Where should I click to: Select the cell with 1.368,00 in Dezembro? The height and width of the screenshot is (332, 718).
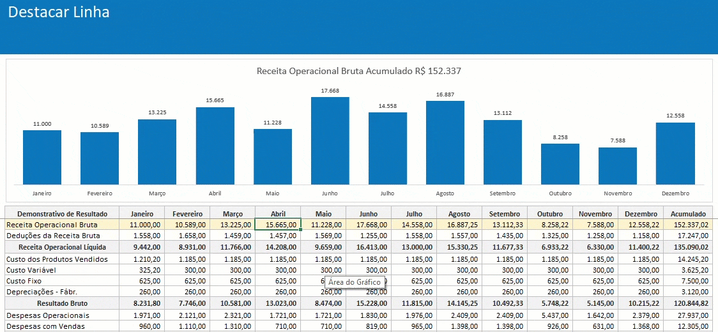[641, 326]
